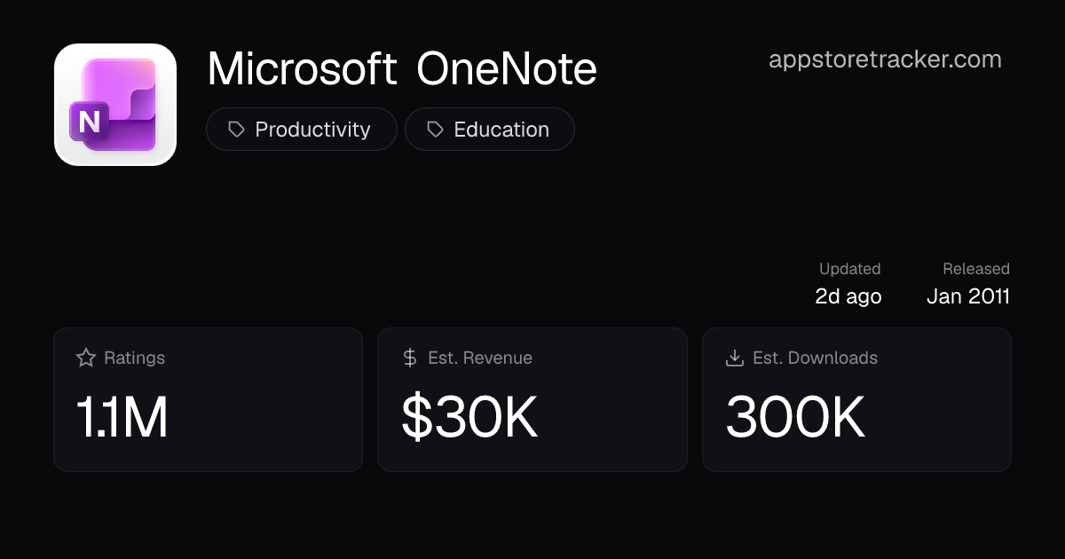Click the "2d ago" updated value
This screenshot has height=559, width=1065.
[848, 296]
